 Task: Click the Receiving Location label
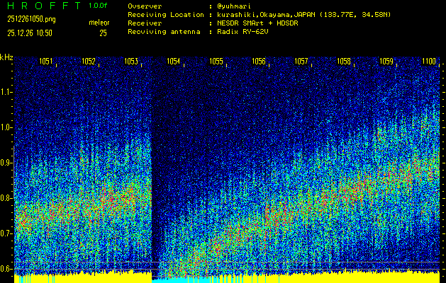click(x=166, y=15)
